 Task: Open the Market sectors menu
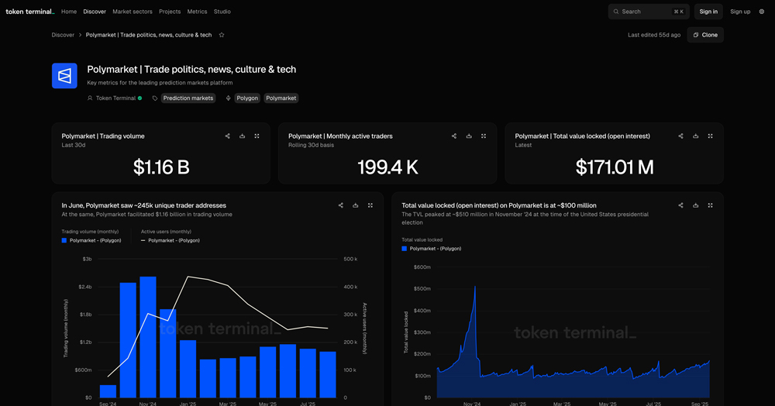[x=132, y=12]
